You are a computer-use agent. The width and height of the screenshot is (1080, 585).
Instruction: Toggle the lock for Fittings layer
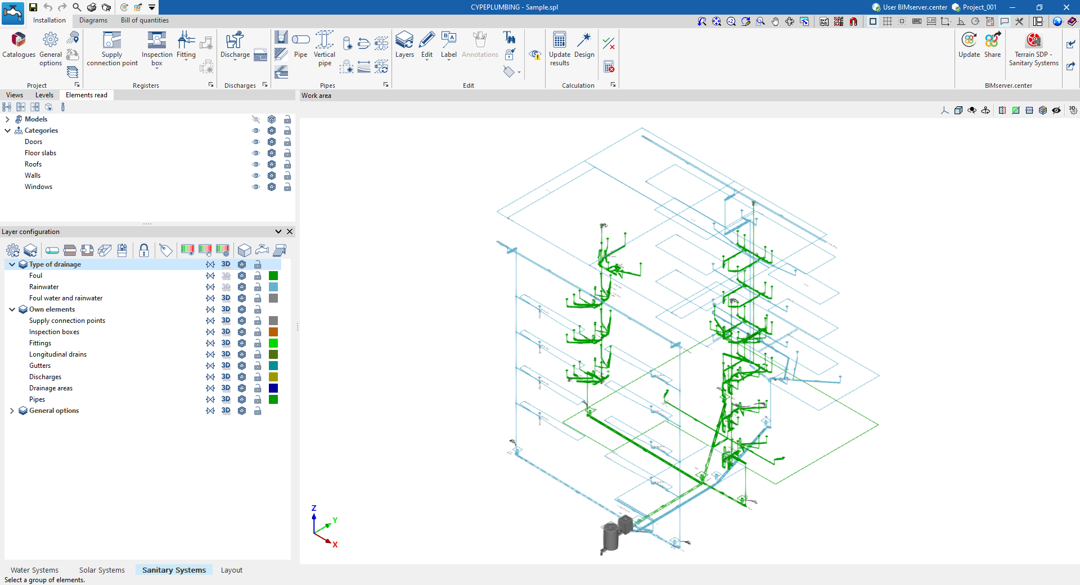click(258, 343)
